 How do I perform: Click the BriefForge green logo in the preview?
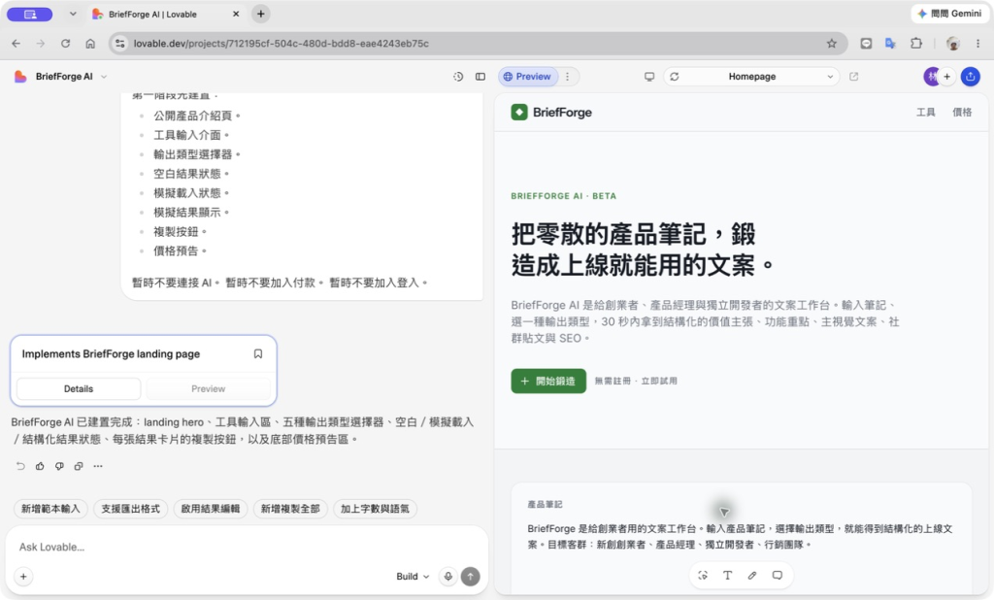coord(519,113)
